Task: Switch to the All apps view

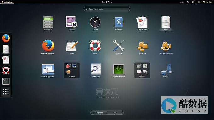Action: pos(115,113)
